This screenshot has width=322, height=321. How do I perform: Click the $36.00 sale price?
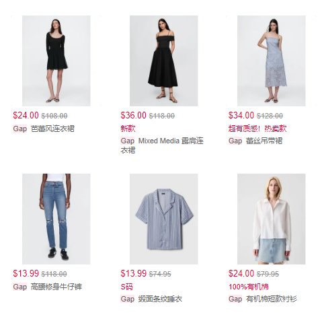pyautogui.click(x=133, y=116)
